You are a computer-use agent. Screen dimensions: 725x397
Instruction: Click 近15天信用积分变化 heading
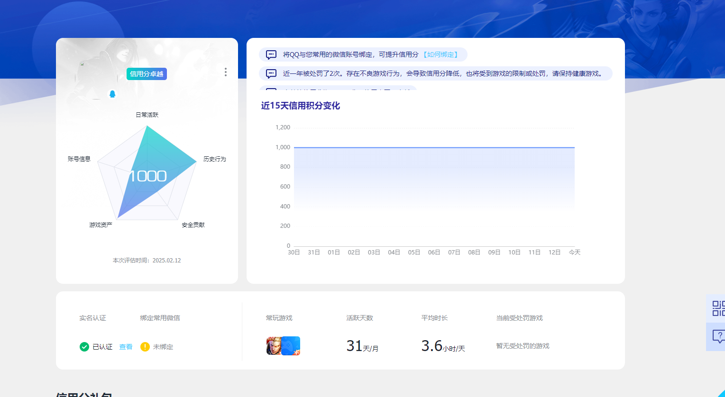301,106
